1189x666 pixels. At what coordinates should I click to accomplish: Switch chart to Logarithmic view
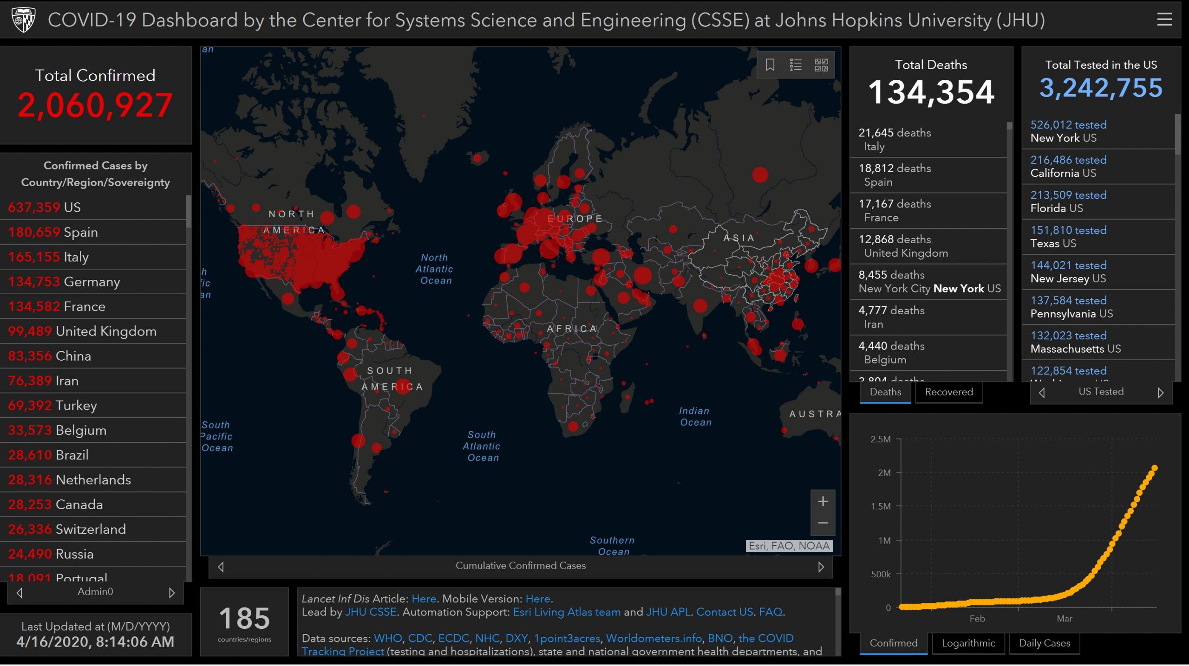[968, 643]
